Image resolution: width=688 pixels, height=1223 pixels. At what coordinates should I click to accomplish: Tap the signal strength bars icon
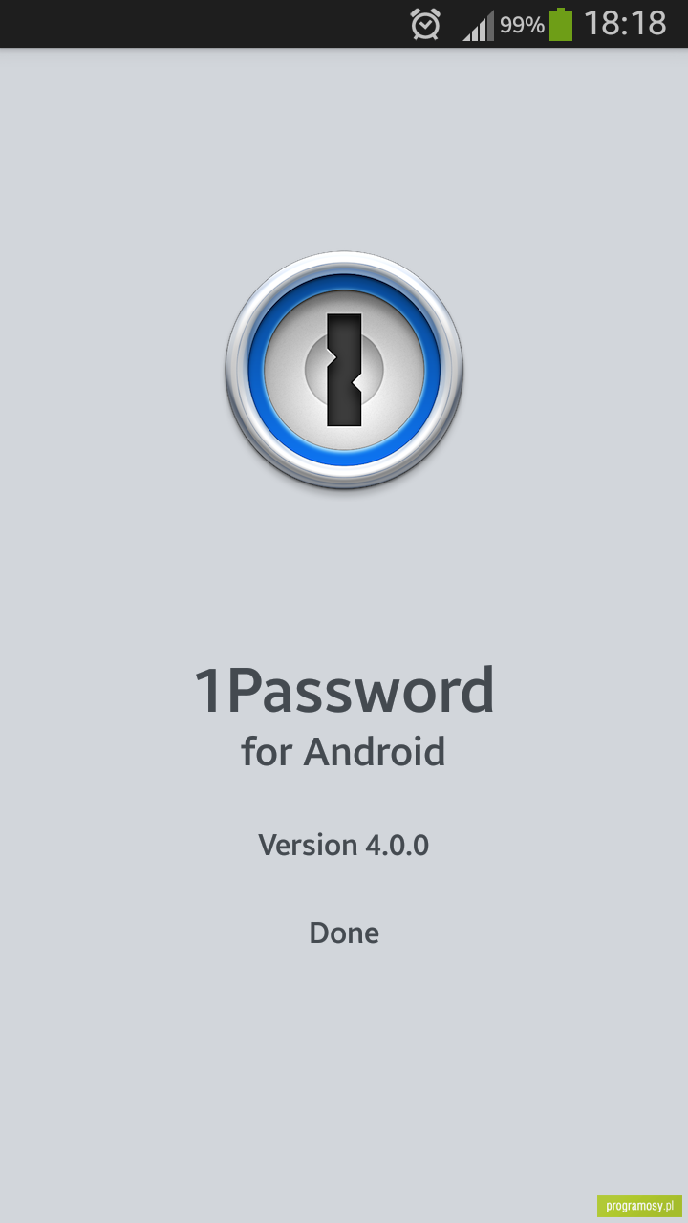[479, 26]
